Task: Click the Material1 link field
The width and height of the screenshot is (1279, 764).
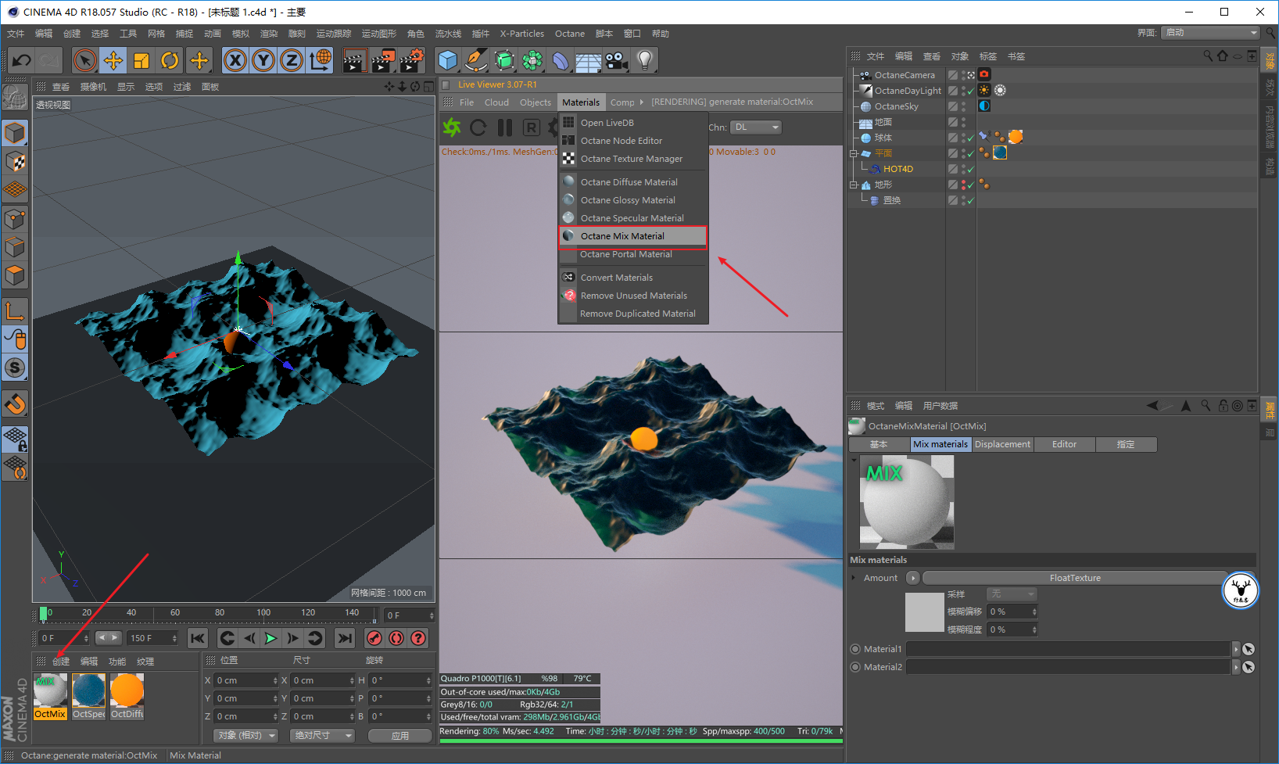Action: coord(1068,649)
